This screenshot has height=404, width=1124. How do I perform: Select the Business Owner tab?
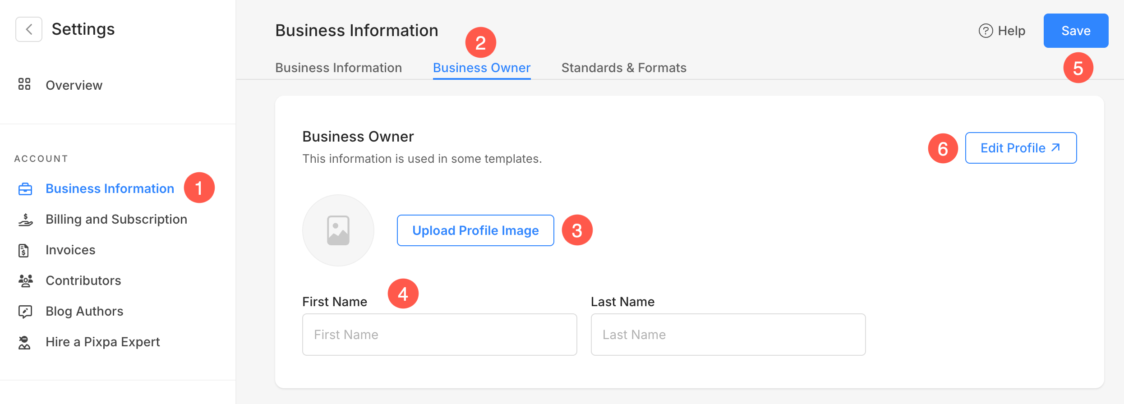coord(481,68)
